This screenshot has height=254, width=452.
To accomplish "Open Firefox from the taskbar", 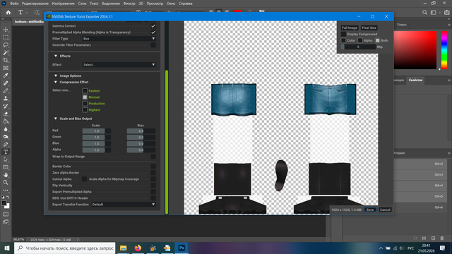I will 138,248.
